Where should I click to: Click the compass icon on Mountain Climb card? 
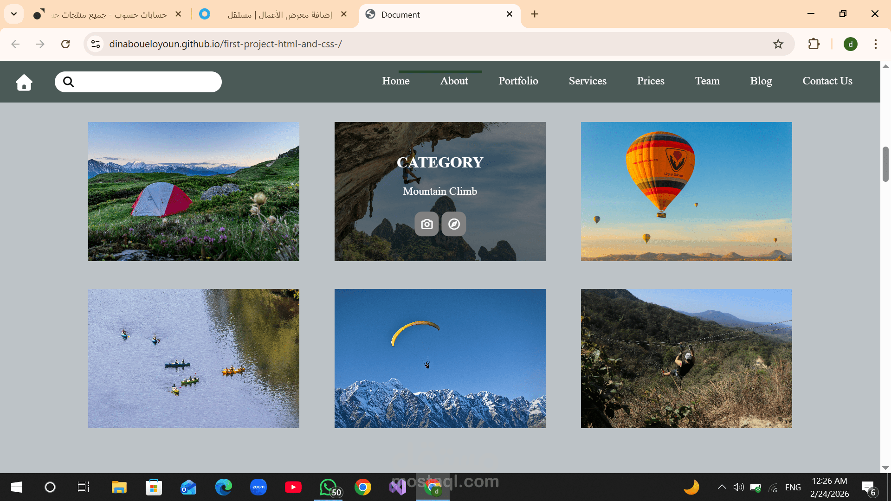(x=454, y=224)
